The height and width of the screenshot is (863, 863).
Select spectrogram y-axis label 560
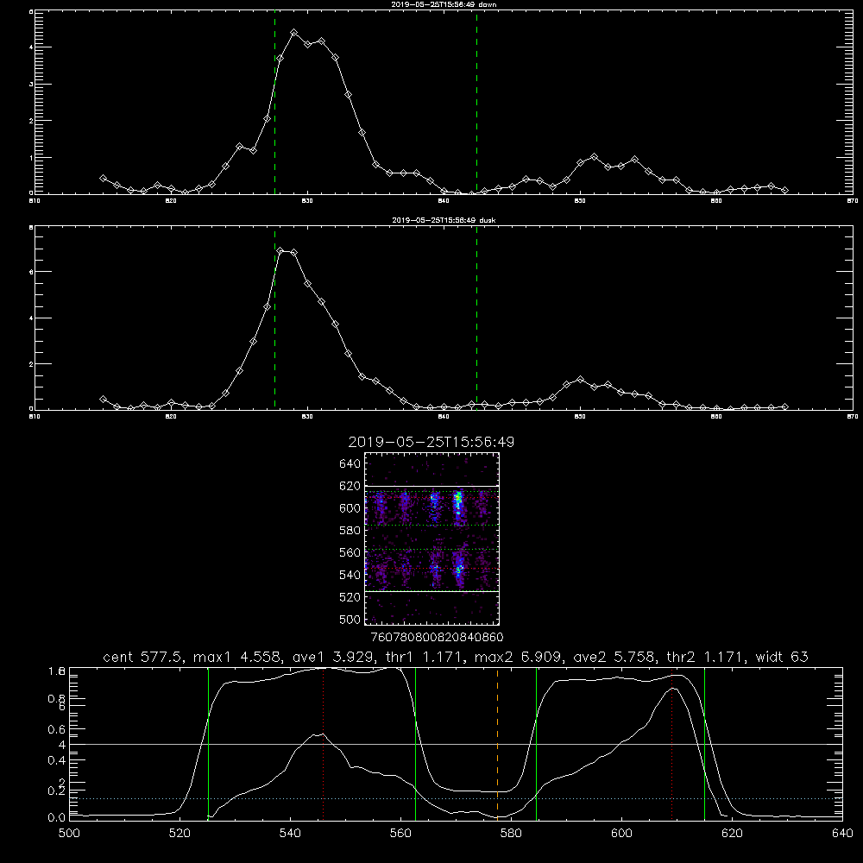(350, 552)
